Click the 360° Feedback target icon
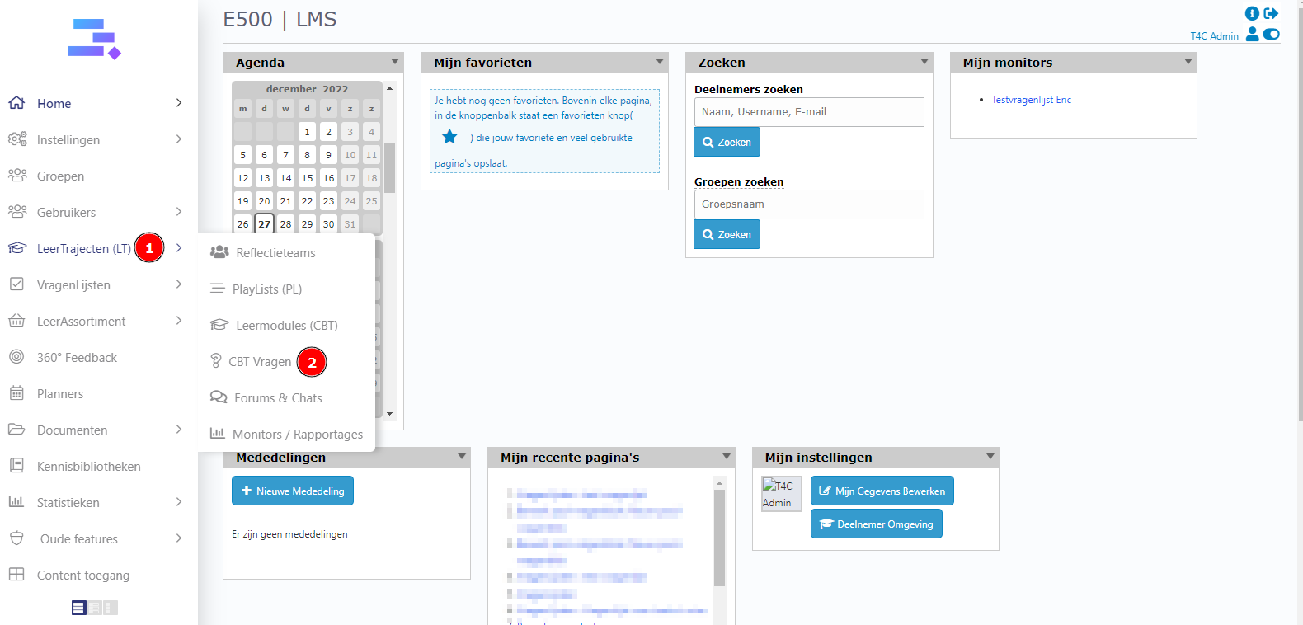The image size is (1303, 625). click(x=16, y=357)
